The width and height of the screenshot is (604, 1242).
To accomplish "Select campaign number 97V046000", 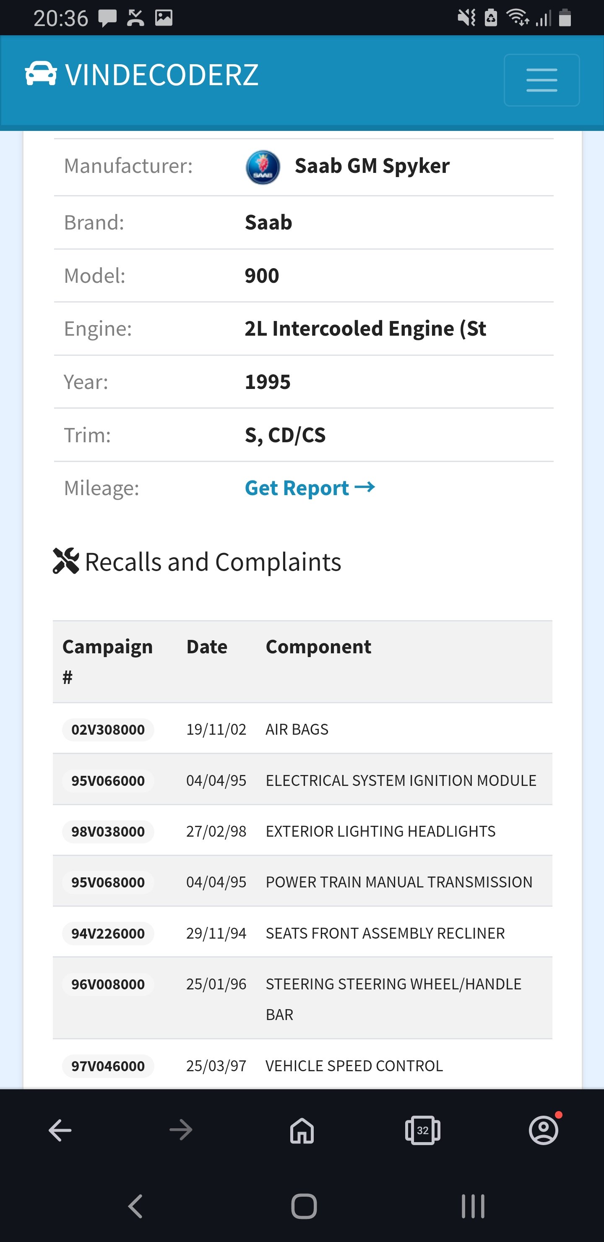I will click(108, 1066).
